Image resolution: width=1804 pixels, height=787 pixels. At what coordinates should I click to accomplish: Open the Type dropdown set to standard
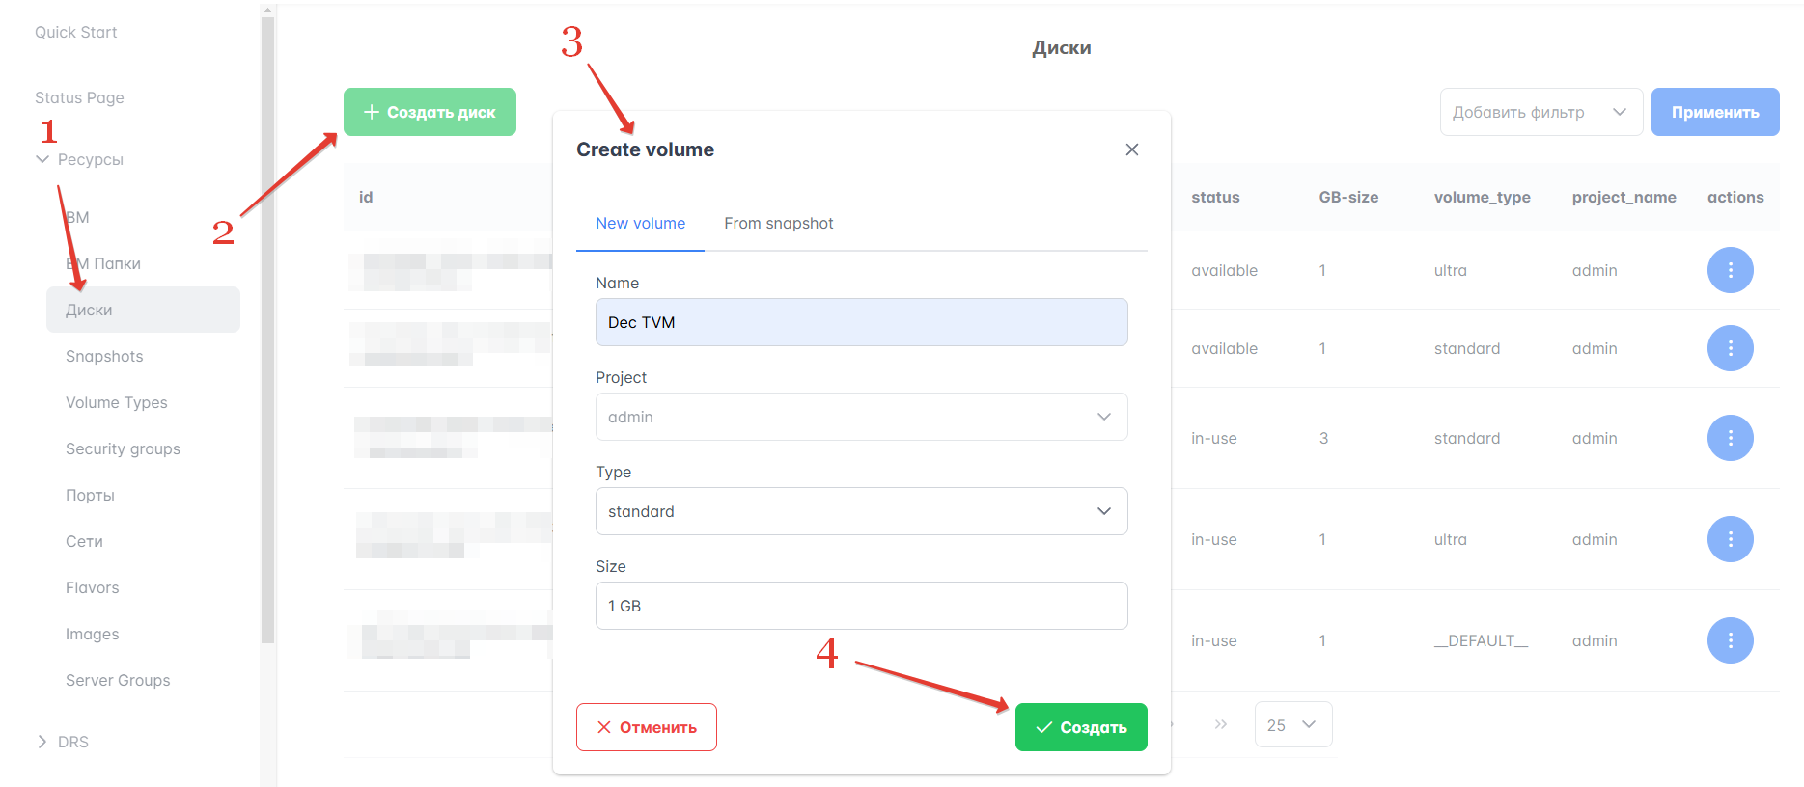[861, 511]
